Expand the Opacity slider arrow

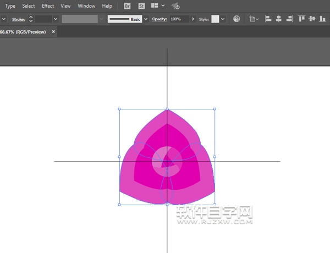(x=193, y=19)
